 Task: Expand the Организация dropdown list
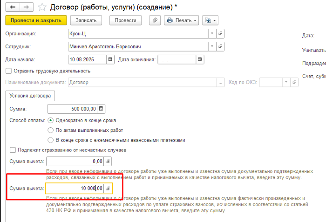pyautogui.click(x=212, y=33)
